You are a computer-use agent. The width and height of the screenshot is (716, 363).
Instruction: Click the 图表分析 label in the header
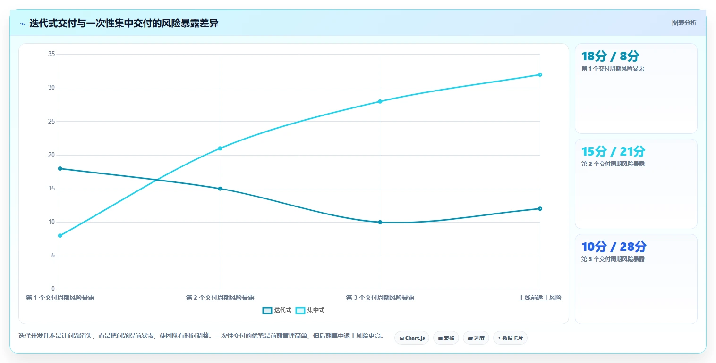[x=684, y=23]
